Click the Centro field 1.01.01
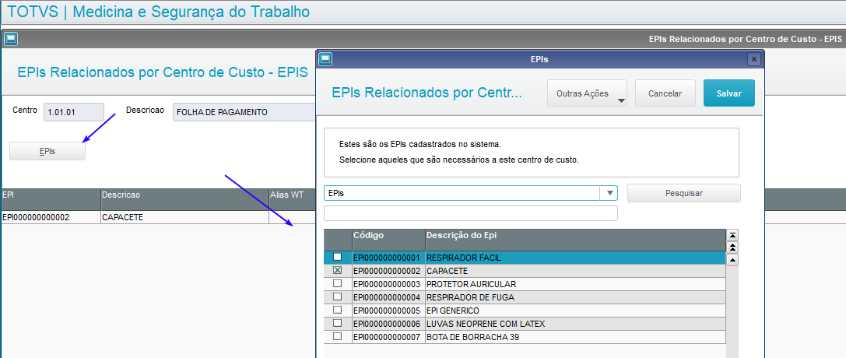The width and height of the screenshot is (846, 358). coord(73,112)
